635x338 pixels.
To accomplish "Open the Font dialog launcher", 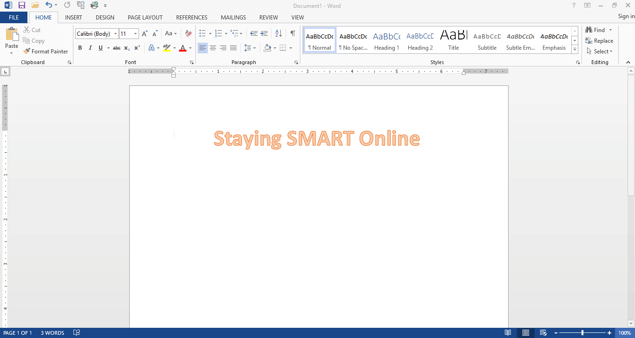I will (x=192, y=62).
